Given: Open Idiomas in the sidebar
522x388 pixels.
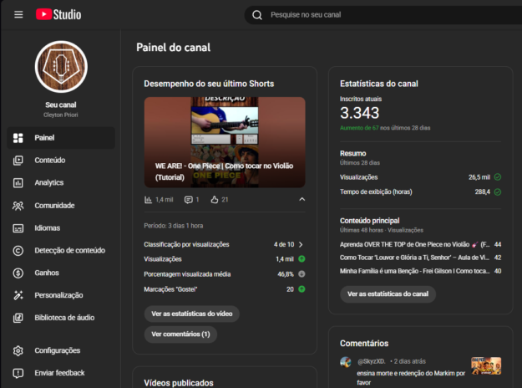Looking at the screenshot, I should coord(61,228).
